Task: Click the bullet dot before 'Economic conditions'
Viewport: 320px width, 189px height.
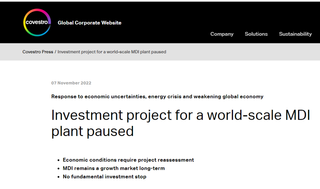Action: point(58,160)
